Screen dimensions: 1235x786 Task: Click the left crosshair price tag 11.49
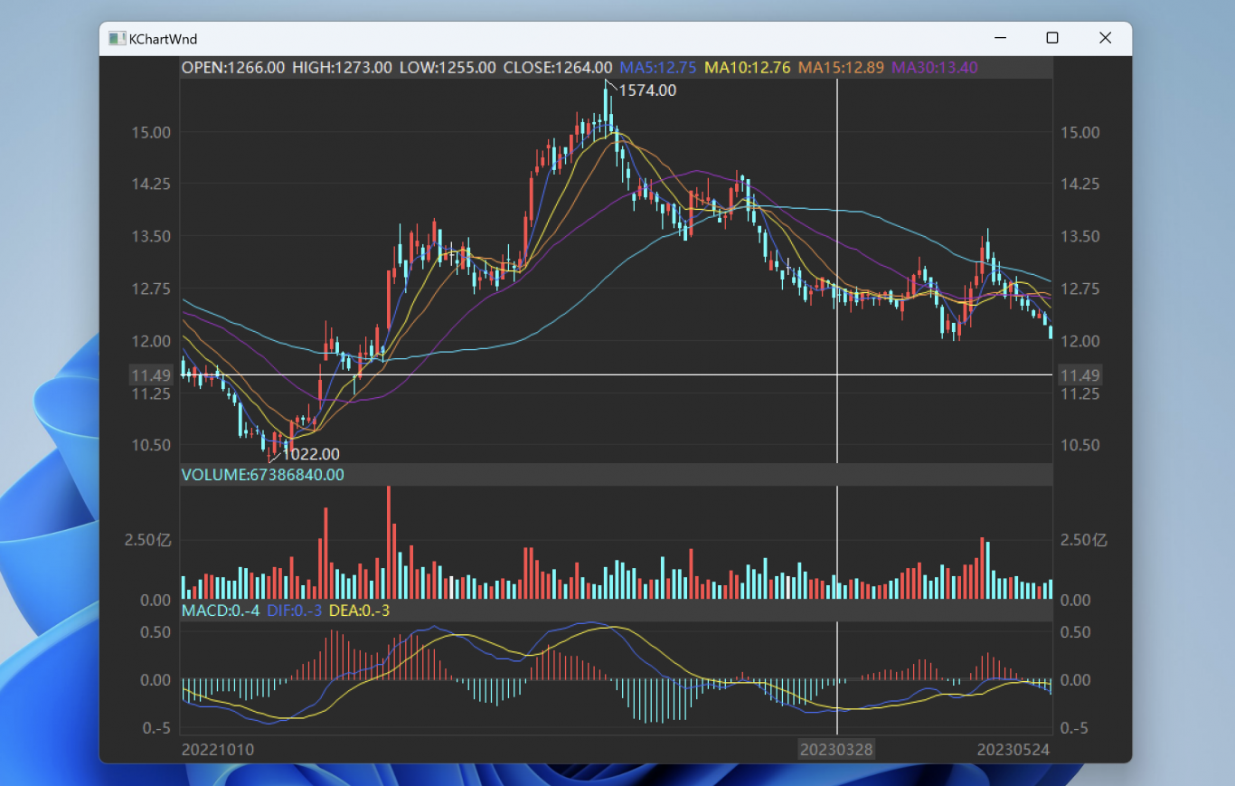pos(151,375)
